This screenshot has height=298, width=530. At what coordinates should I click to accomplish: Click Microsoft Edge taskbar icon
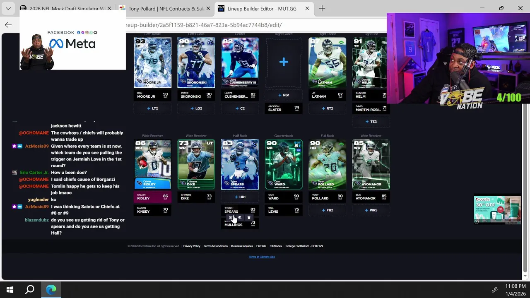[51, 290]
